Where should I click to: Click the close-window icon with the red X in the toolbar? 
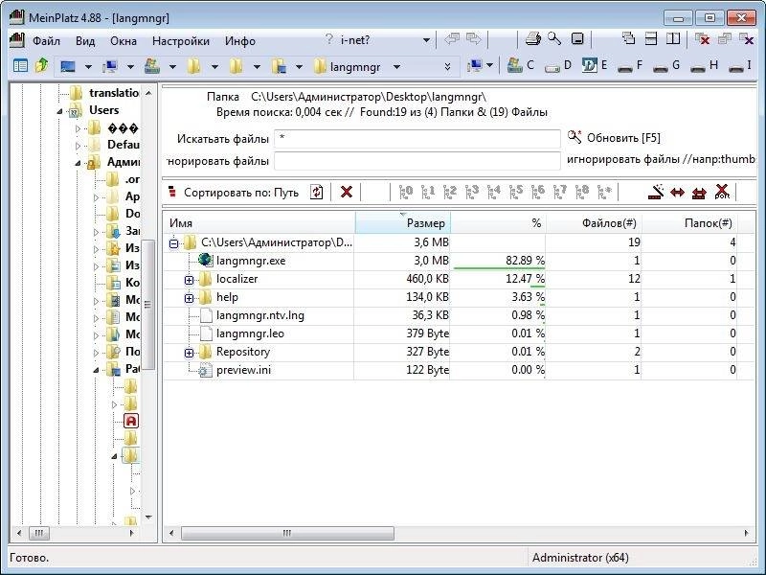click(x=703, y=39)
